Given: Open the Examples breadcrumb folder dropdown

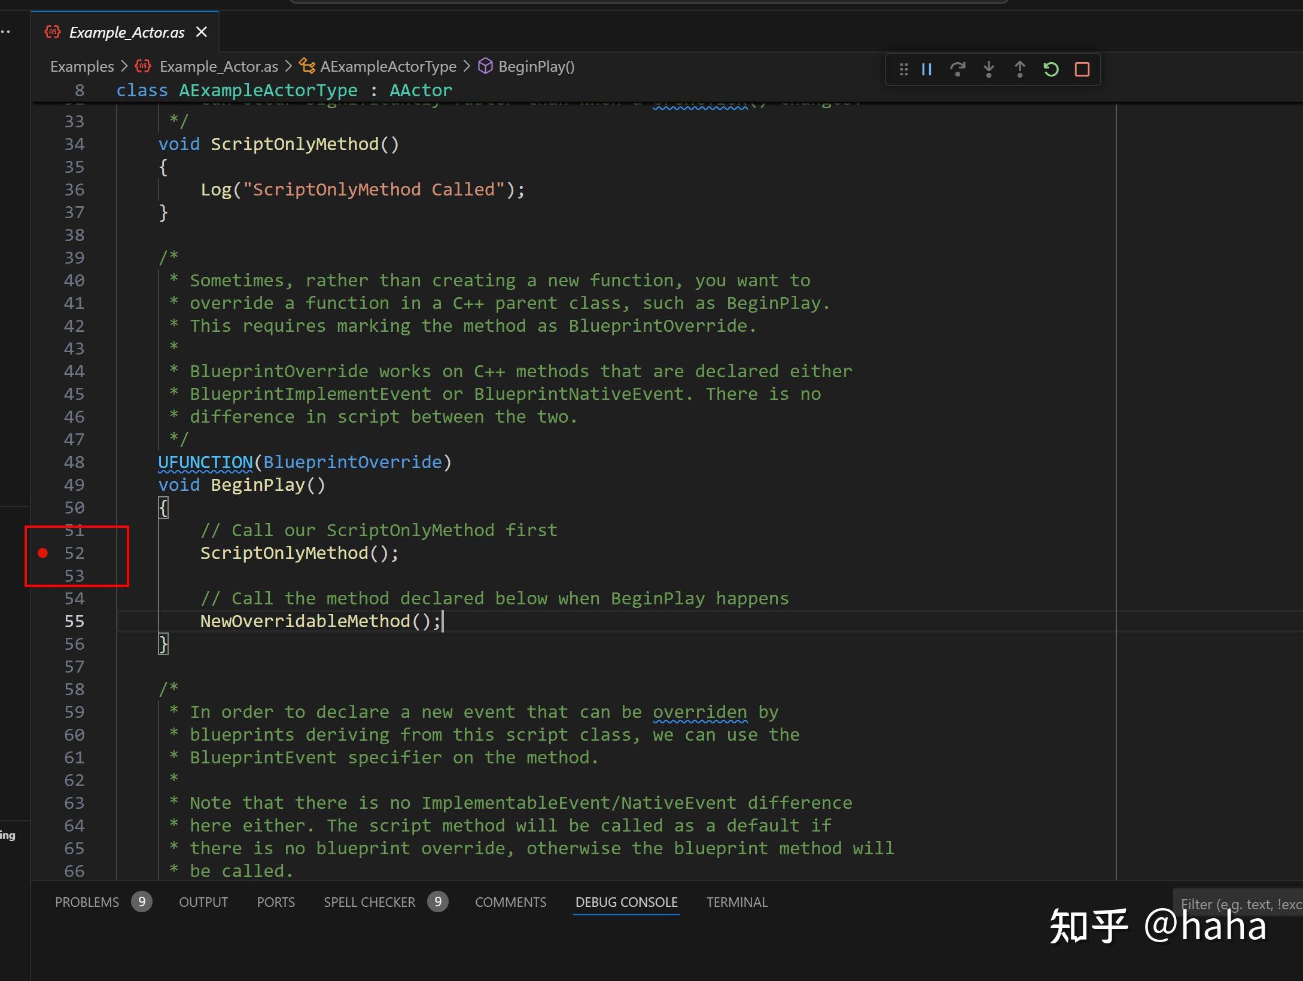Looking at the screenshot, I should 82,66.
